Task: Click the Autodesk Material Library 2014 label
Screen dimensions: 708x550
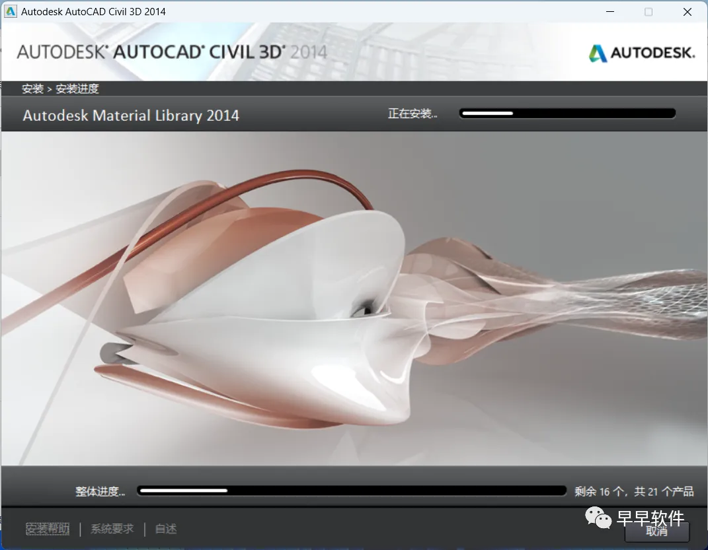Action: [131, 116]
